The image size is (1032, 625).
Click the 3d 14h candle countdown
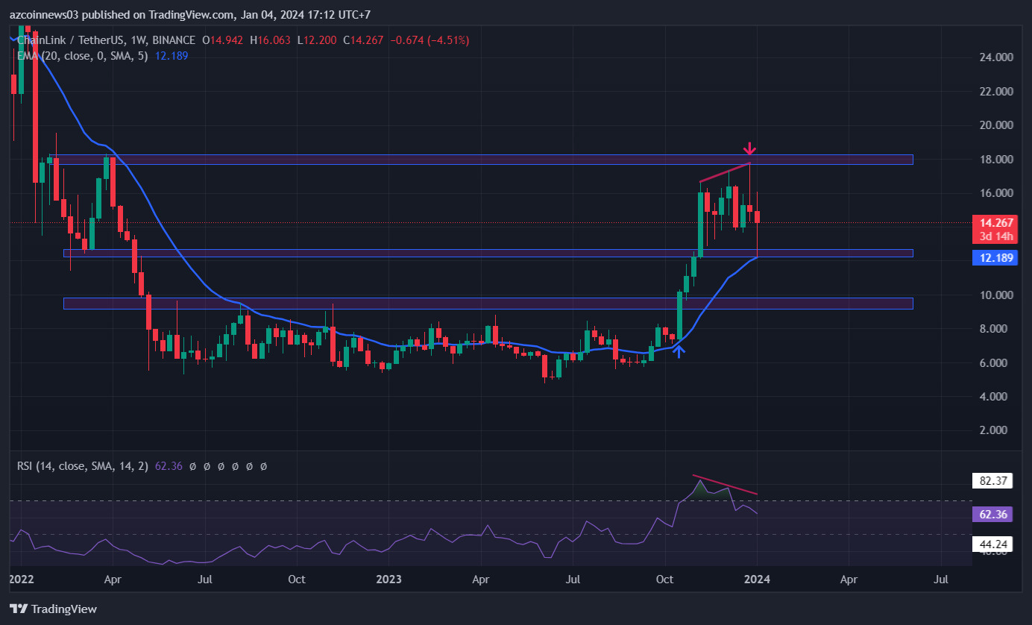tap(995, 236)
